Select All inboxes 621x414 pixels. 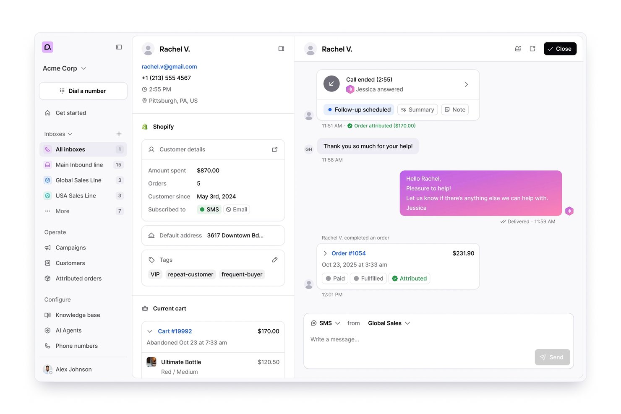pos(83,149)
